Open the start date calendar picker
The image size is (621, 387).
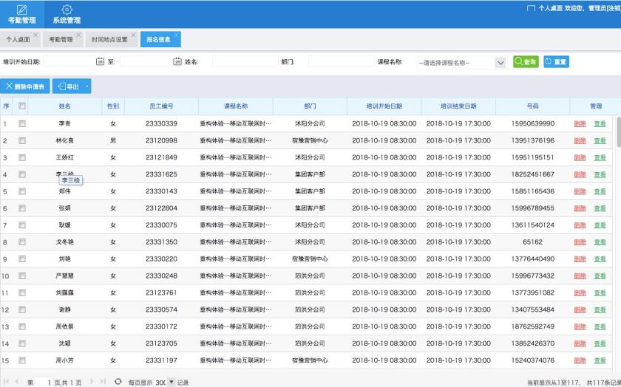(x=101, y=61)
